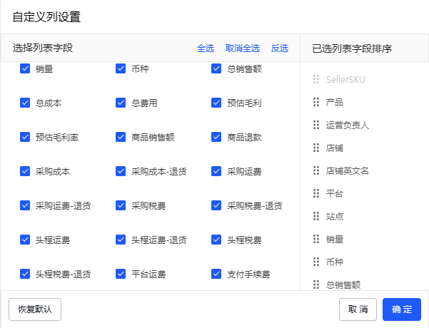Click the drag handle beside 站点
The width and height of the screenshot is (429, 328).
[316, 216]
